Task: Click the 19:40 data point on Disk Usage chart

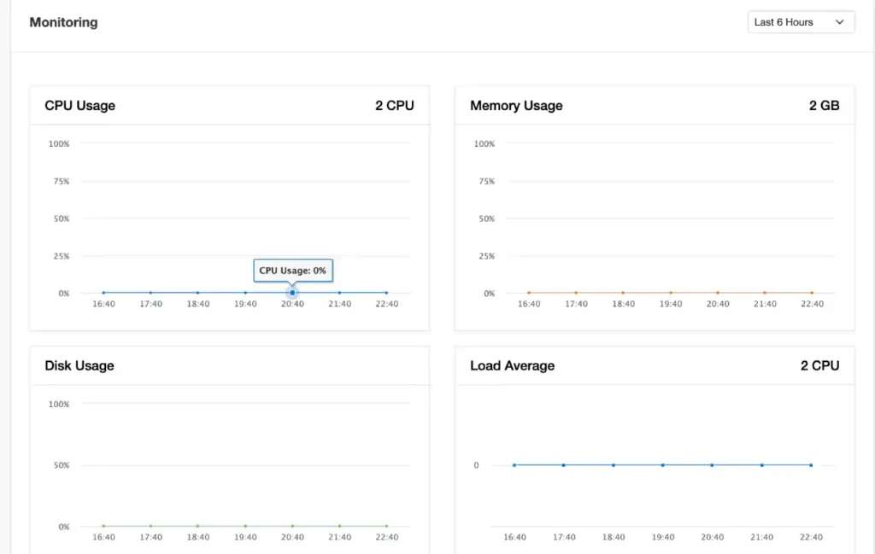Action: click(x=245, y=526)
